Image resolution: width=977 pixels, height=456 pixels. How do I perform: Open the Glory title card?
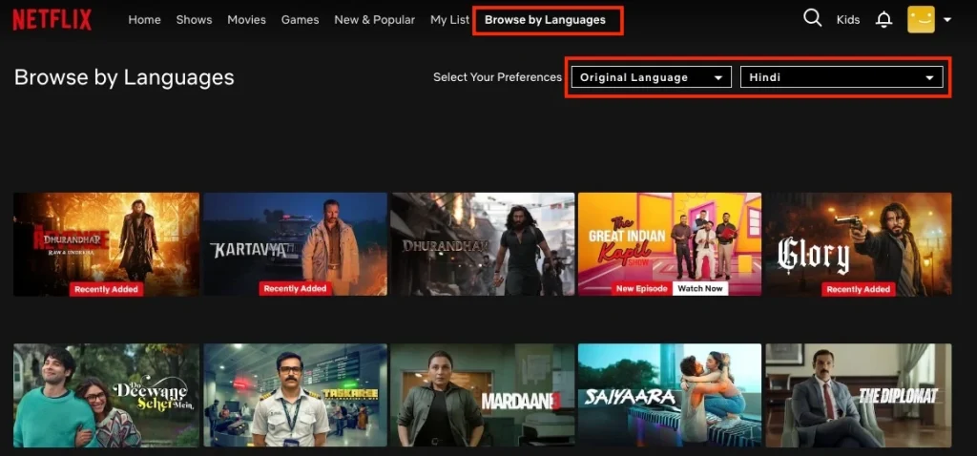pyautogui.click(x=859, y=244)
